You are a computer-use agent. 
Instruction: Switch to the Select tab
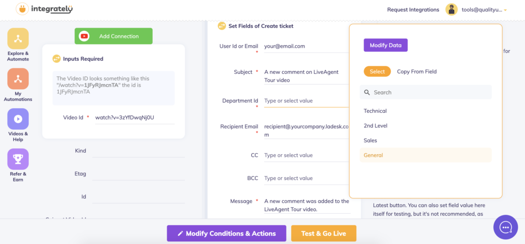(377, 71)
